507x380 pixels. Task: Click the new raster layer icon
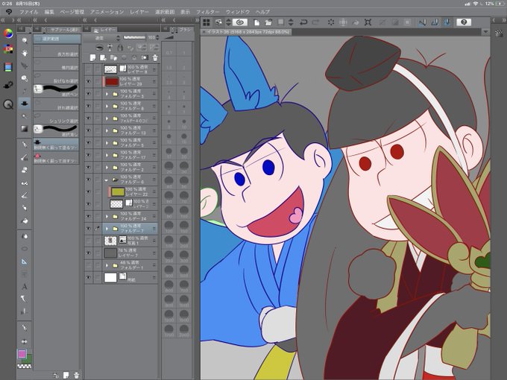(92, 58)
